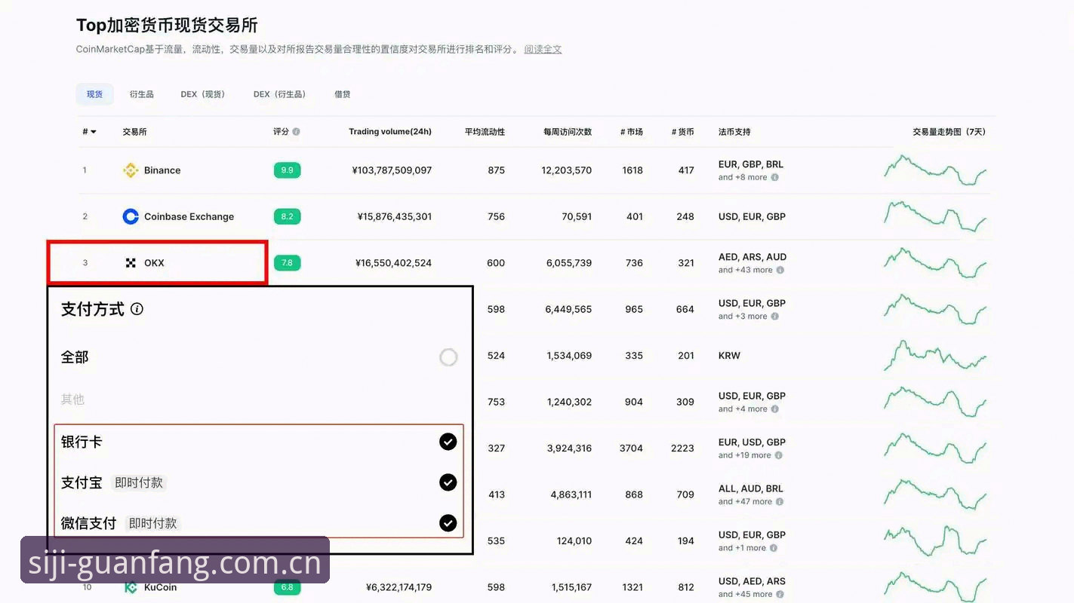Image resolution: width=1074 pixels, height=603 pixels.
Task: Click the ¥15,876,435,301 trading volume value
Action: click(395, 216)
